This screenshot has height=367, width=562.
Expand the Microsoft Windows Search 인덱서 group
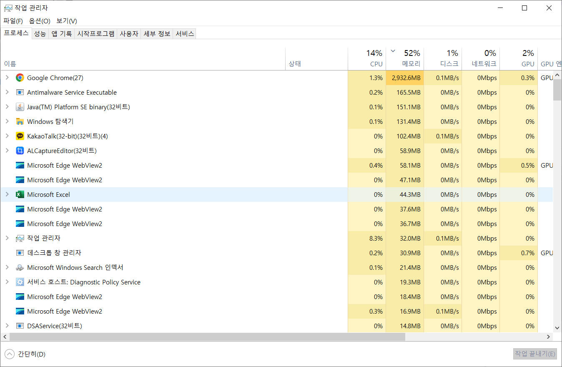[7, 267]
